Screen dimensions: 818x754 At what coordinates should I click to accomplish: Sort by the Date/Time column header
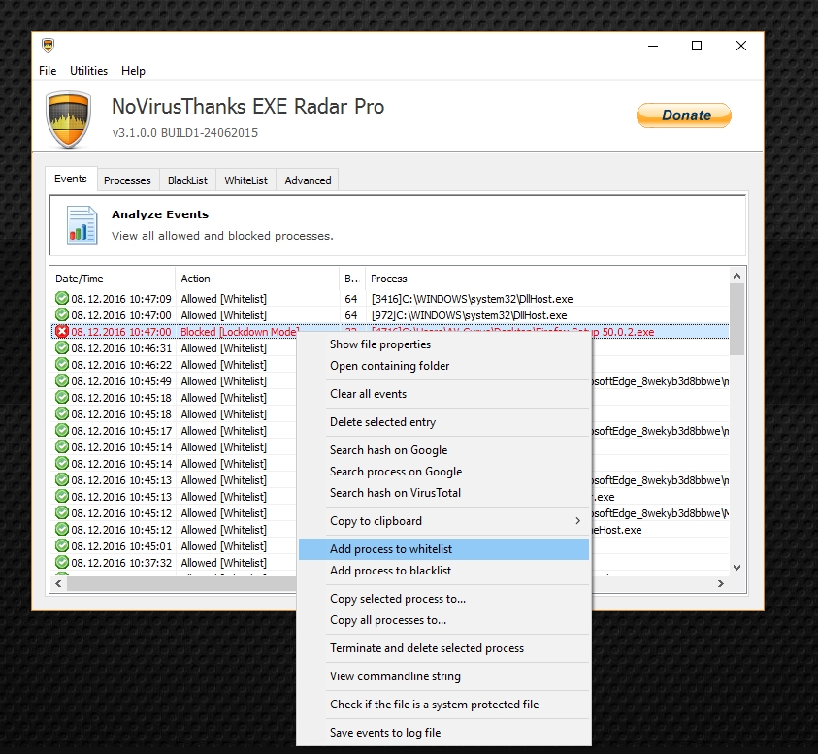[113, 279]
